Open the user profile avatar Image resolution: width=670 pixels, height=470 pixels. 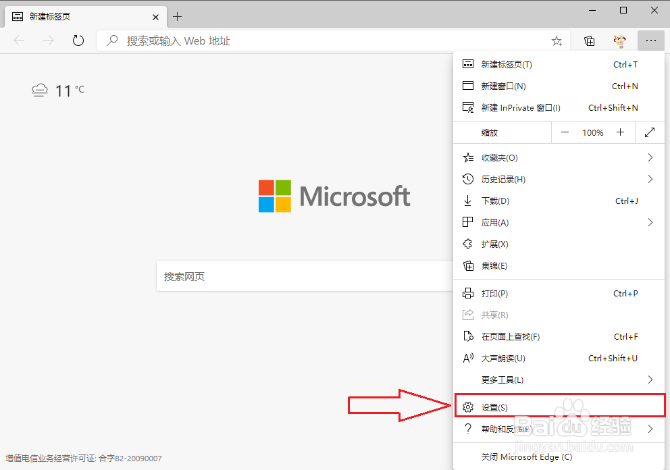(x=619, y=41)
